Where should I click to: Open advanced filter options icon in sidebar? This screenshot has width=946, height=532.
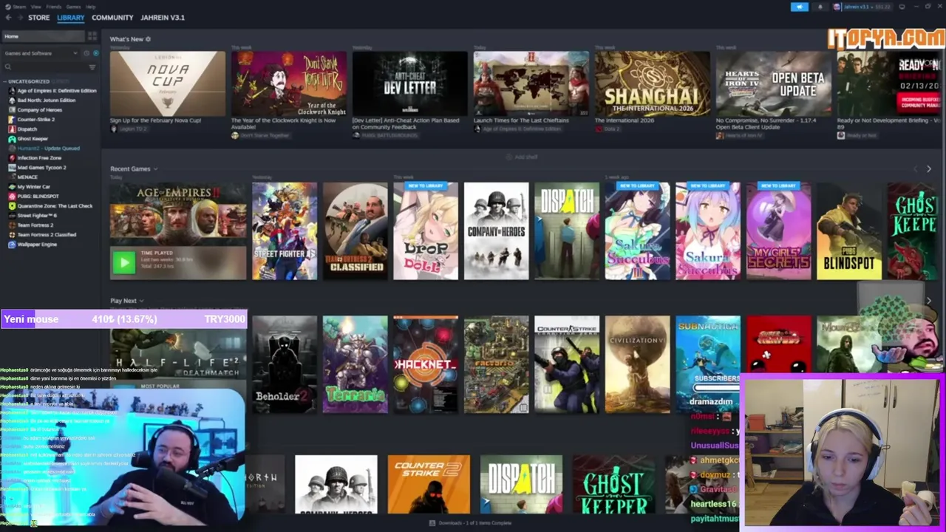pyautogui.click(x=92, y=67)
